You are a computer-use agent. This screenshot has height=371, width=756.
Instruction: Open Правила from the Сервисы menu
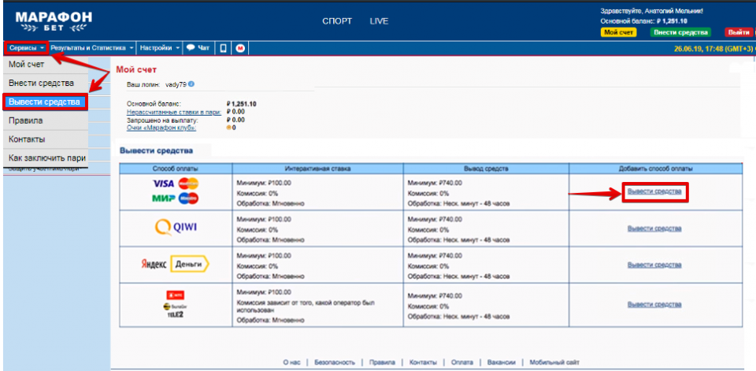click(46, 121)
